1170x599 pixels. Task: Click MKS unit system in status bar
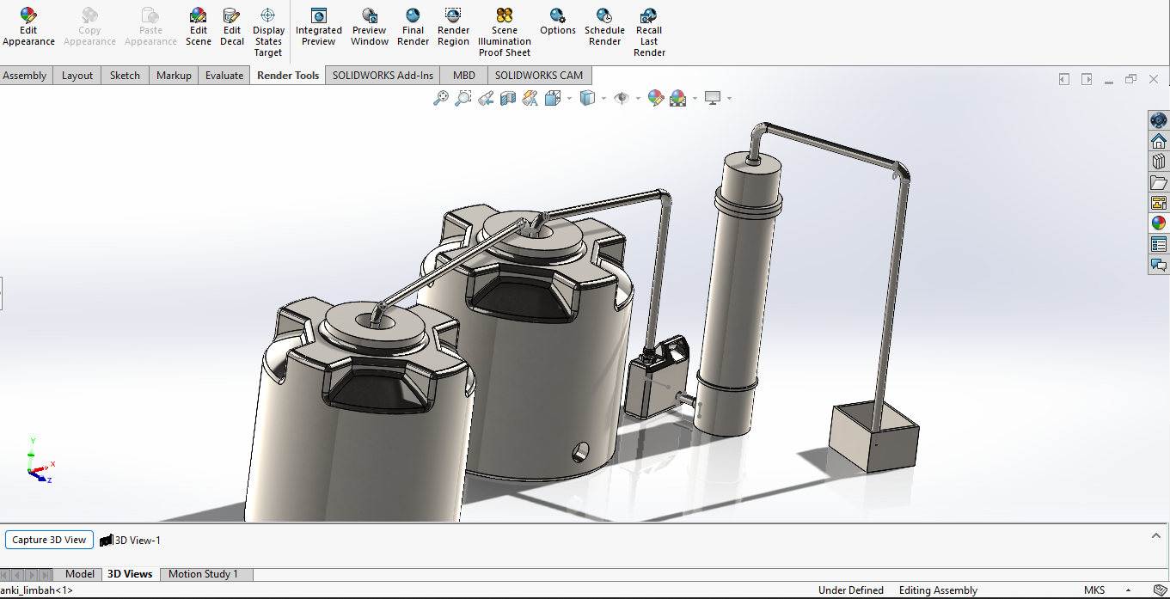coord(1094,590)
